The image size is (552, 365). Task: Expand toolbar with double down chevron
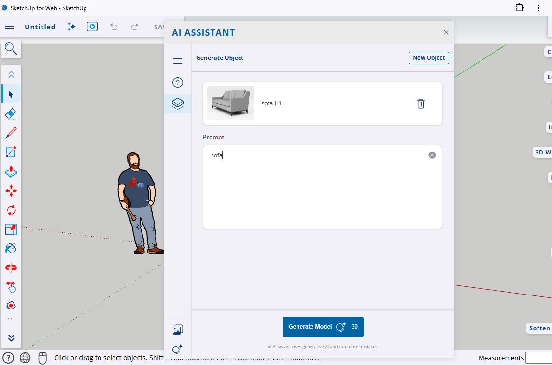pyautogui.click(x=11, y=338)
